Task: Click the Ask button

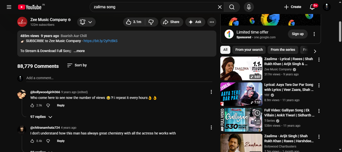Action: coord(195,22)
